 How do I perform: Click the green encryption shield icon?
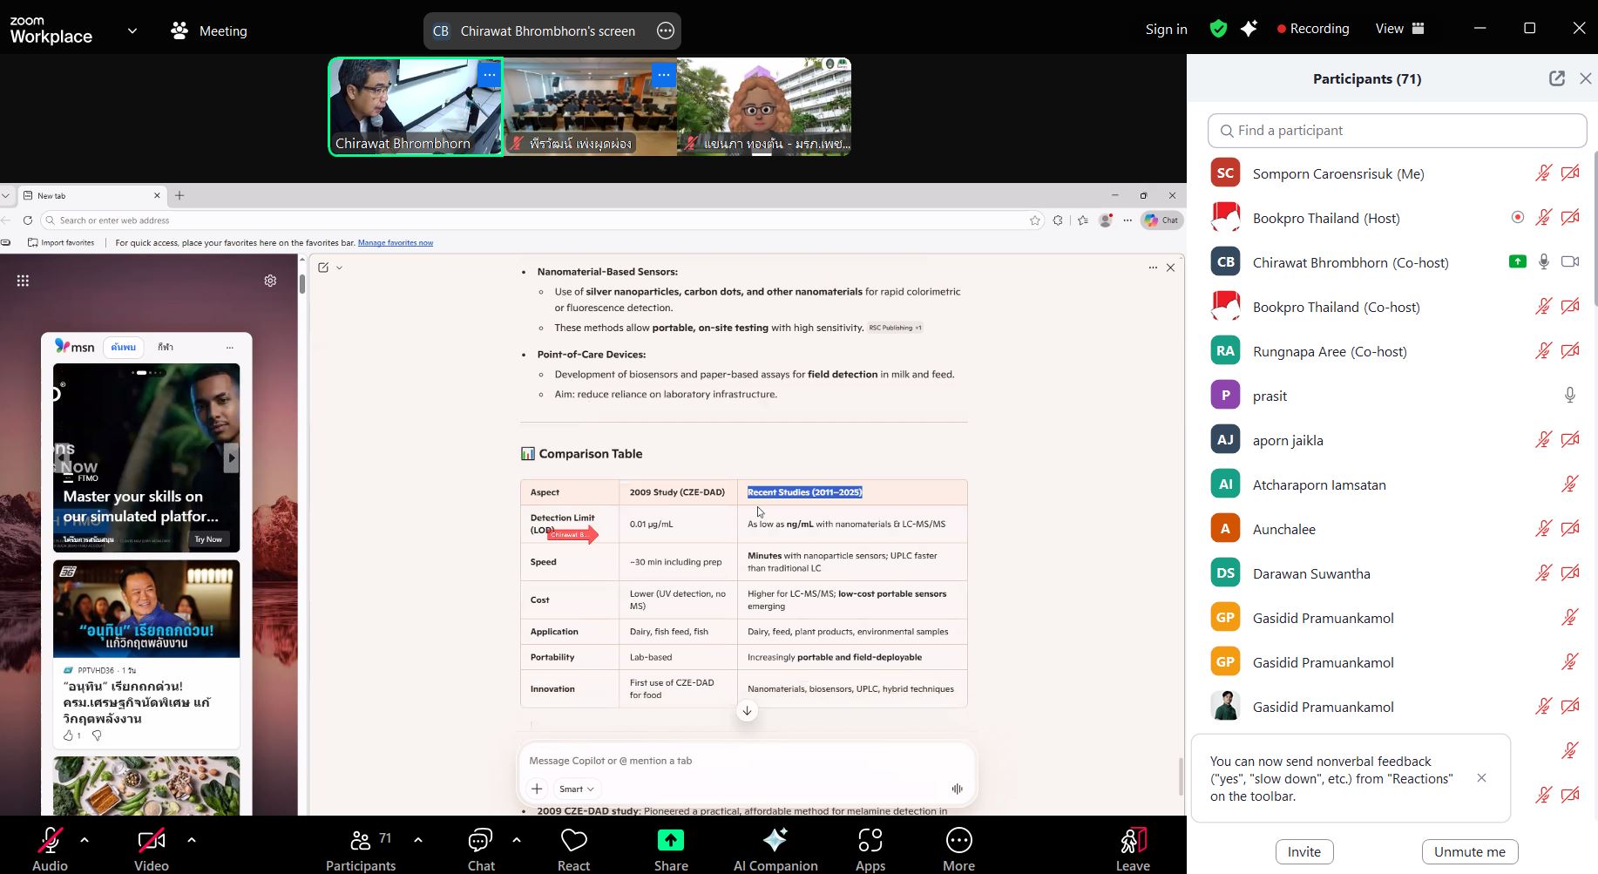click(x=1218, y=29)
